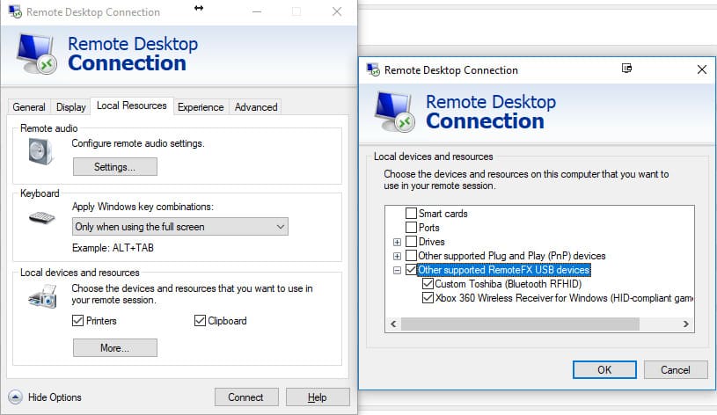Viewport: 717px width, 415px height.
Task: Select the Smart cards list row text
Action: pyautogui.click(x=443, y=214)
